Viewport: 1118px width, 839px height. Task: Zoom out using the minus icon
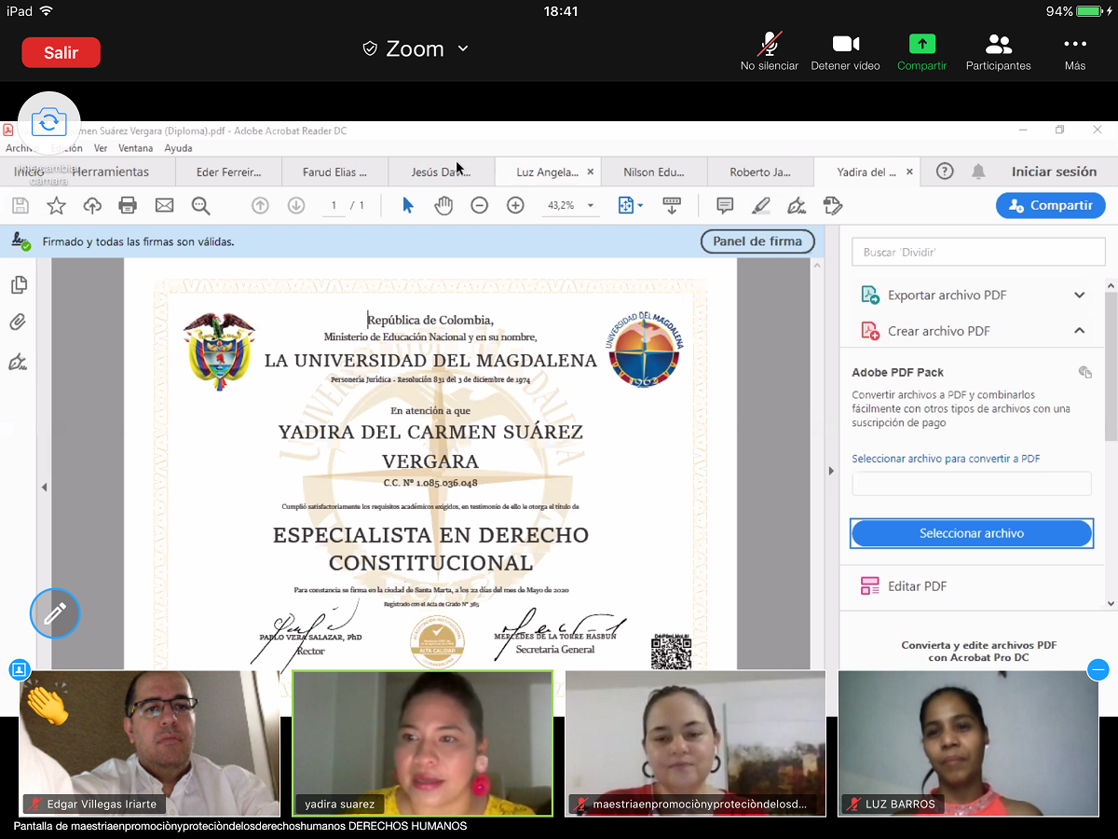pyautogui.click(x=479, y=205)
